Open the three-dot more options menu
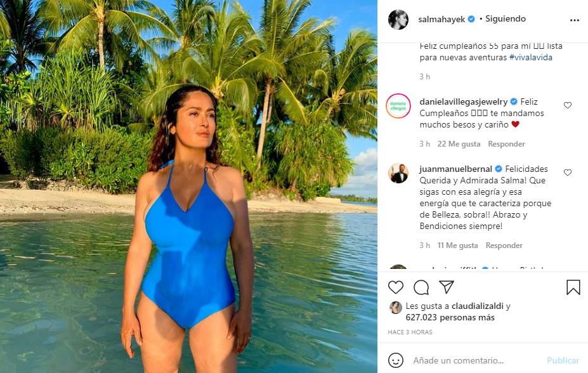This screenshot has width=588, height=373. [x=574, y=20]
